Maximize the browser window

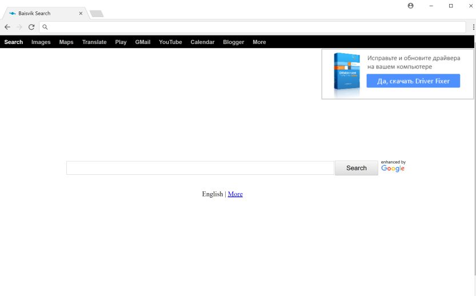coord(451,6)
